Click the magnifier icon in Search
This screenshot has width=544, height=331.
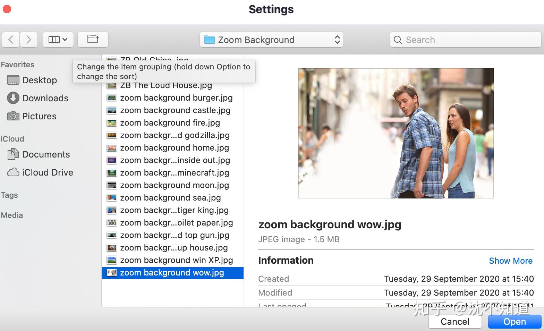click(x=398, y=40)
